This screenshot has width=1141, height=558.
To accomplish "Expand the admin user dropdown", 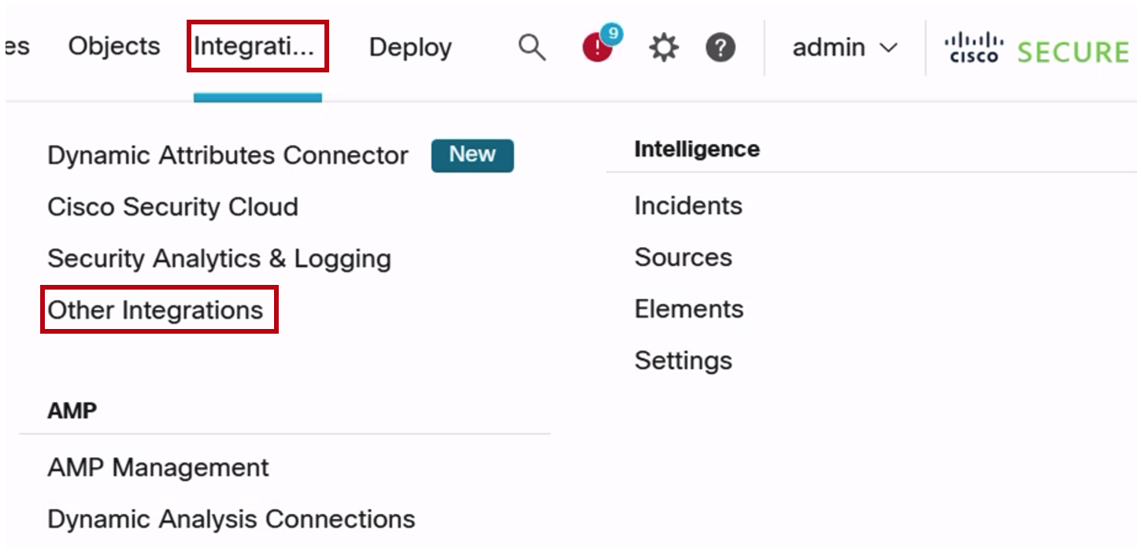I will coord(845,48).
